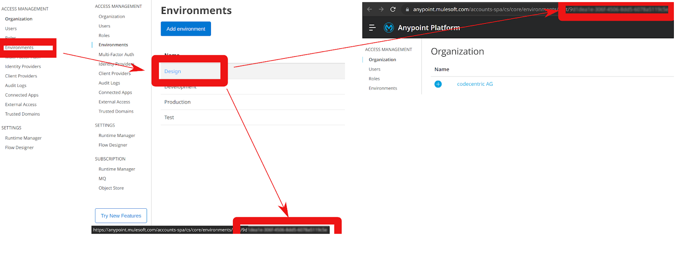
Task: Expand codecentric AG with the plus icon
Action: pyautogui.click(x=438, y=84)
